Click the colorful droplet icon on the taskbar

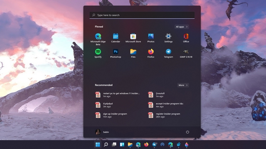[187, 144]
